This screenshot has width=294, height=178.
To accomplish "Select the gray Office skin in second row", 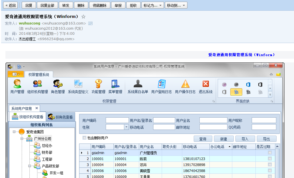I will (224, 92).
